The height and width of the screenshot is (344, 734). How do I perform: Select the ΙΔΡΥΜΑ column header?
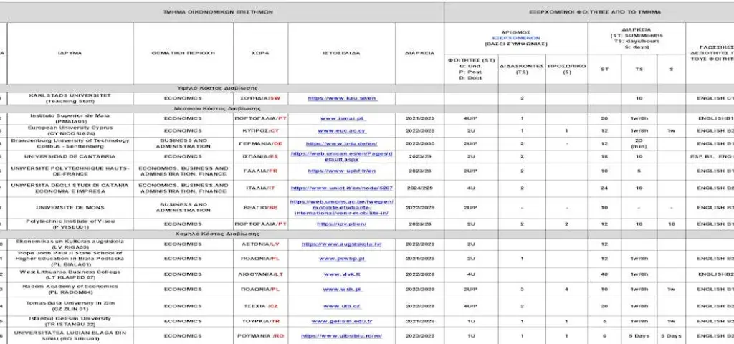[70, 53]
